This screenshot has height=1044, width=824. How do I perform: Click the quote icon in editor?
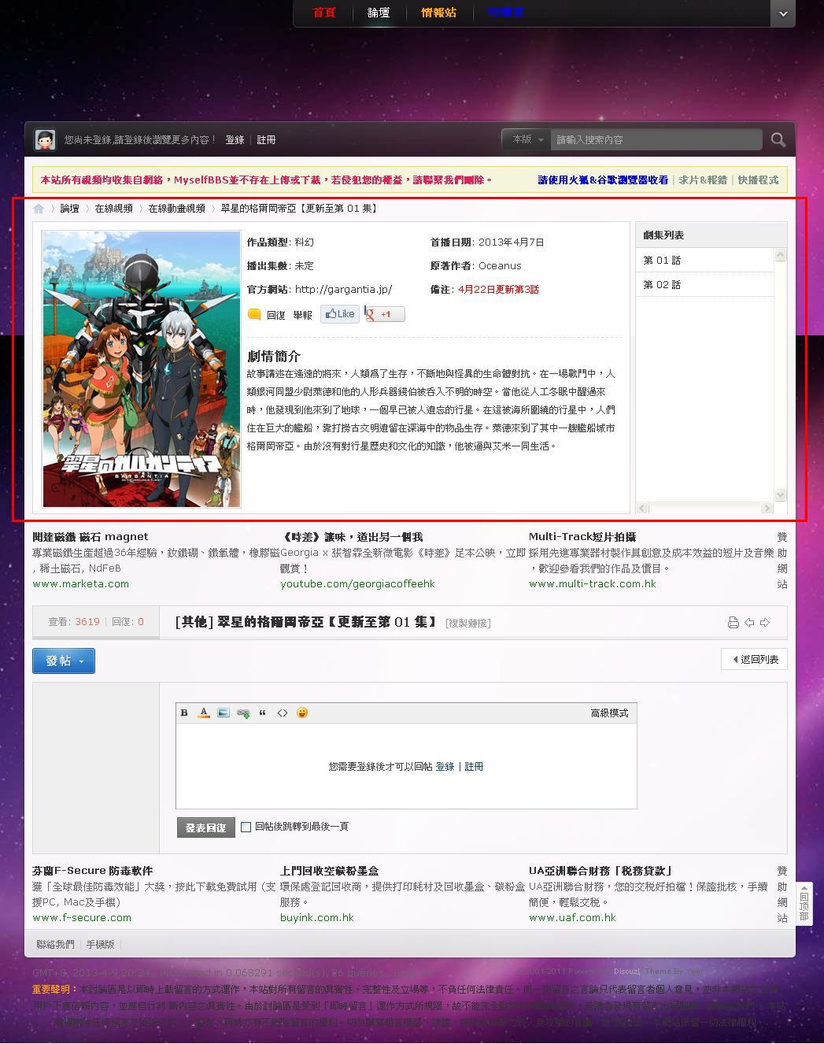click(x=263, y=713)
